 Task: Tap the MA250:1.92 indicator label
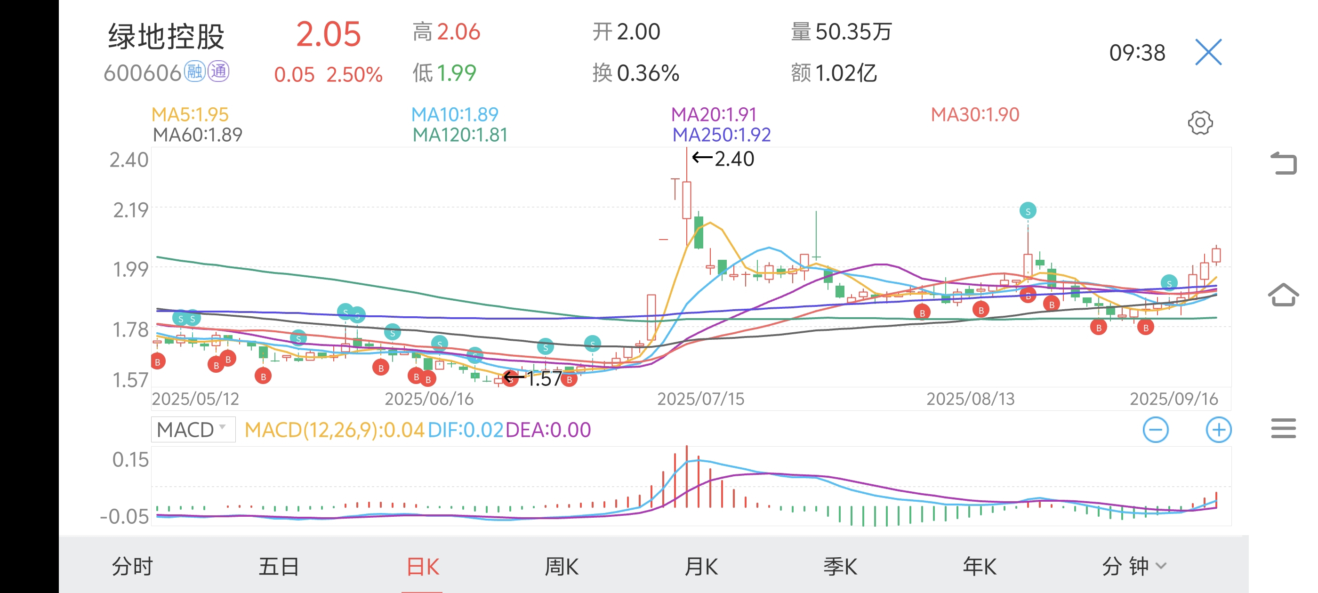click(722, 135)
